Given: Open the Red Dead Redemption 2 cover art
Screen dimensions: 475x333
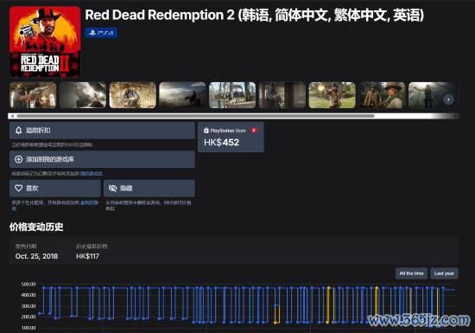Looking at the screenshot, I should 45,42.
